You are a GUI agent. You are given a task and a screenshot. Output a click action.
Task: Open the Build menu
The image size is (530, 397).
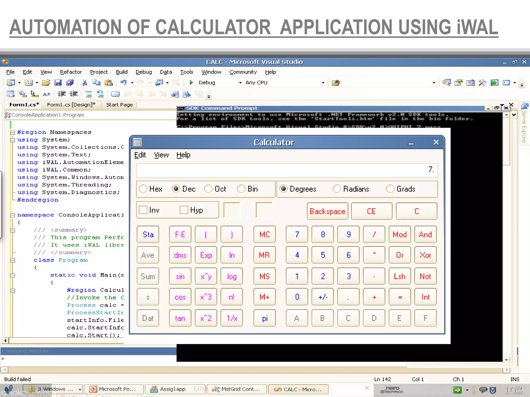[x=122, y=72]
